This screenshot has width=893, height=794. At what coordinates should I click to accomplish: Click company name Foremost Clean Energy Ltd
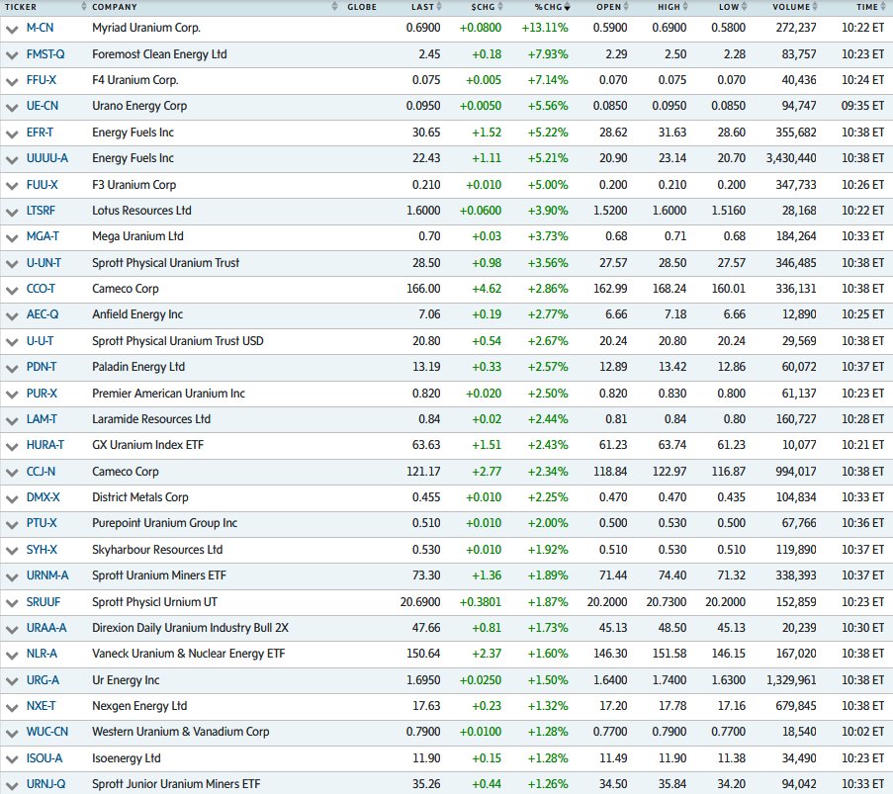(159, 54)
